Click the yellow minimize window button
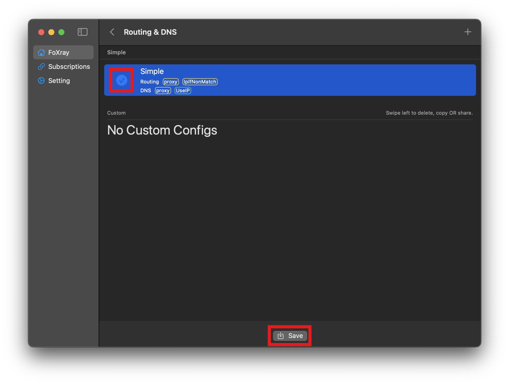 tap(51, 32)
